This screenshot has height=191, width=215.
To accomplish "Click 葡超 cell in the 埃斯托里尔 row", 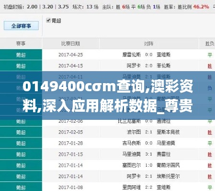I will [x=21, y=176].
